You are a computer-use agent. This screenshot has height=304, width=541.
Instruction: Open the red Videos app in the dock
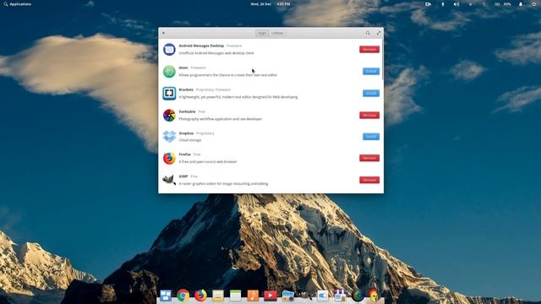270,296
